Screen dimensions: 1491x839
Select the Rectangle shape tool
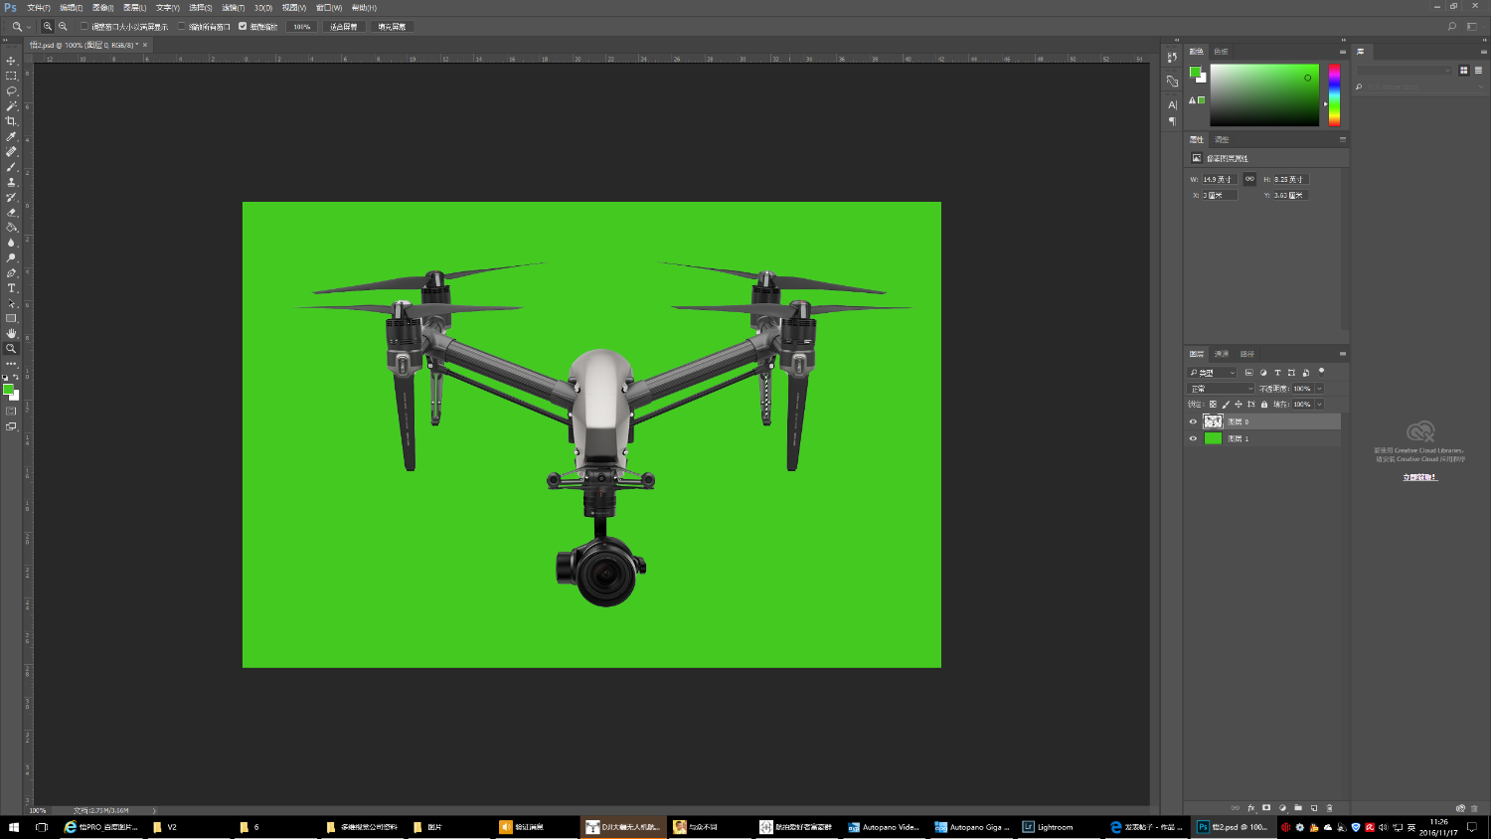pos(11,319)
